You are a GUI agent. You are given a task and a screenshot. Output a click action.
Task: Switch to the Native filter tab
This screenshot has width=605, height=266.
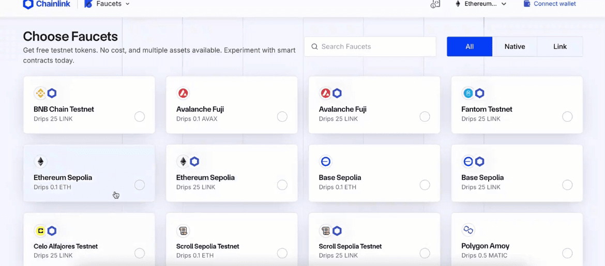tap(515, 46)
